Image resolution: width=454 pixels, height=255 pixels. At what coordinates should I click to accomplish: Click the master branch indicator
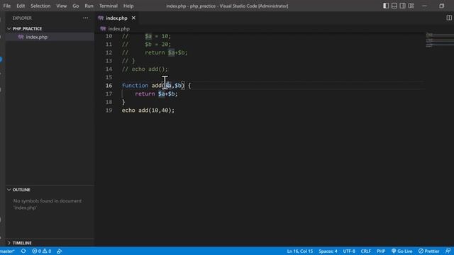pos(7,251)
